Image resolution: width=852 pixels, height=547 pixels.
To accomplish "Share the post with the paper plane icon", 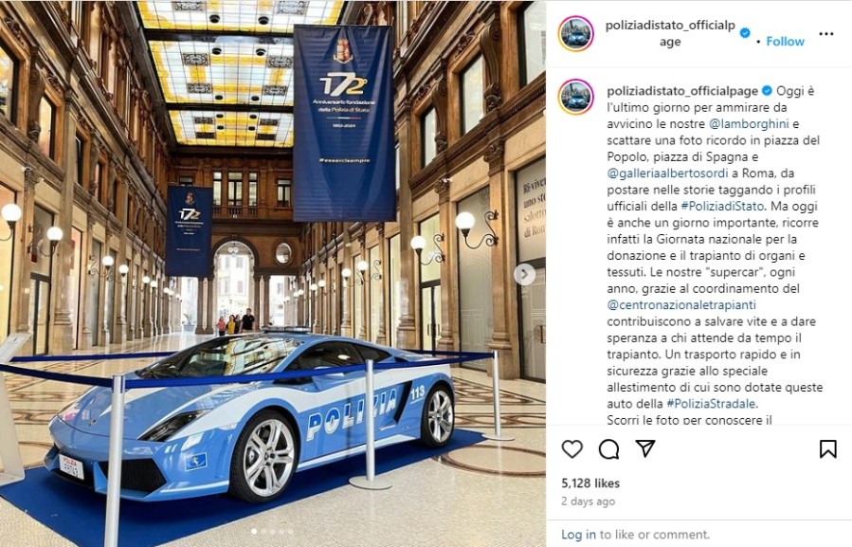I will click(645, 448).
